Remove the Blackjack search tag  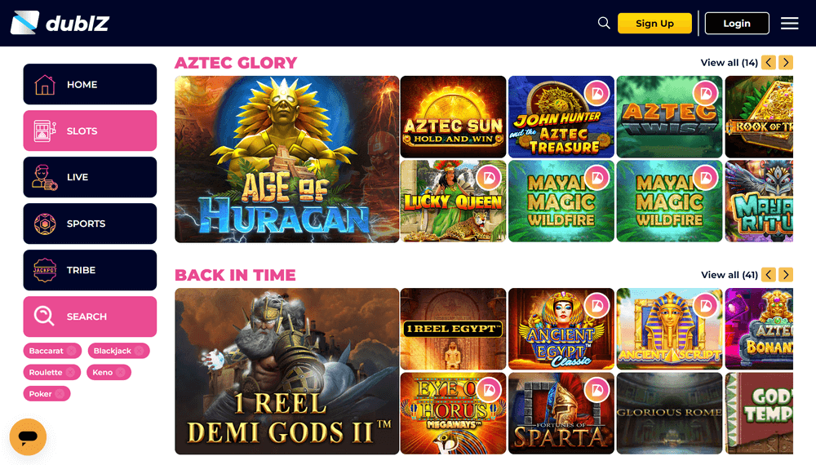[140, 351]
